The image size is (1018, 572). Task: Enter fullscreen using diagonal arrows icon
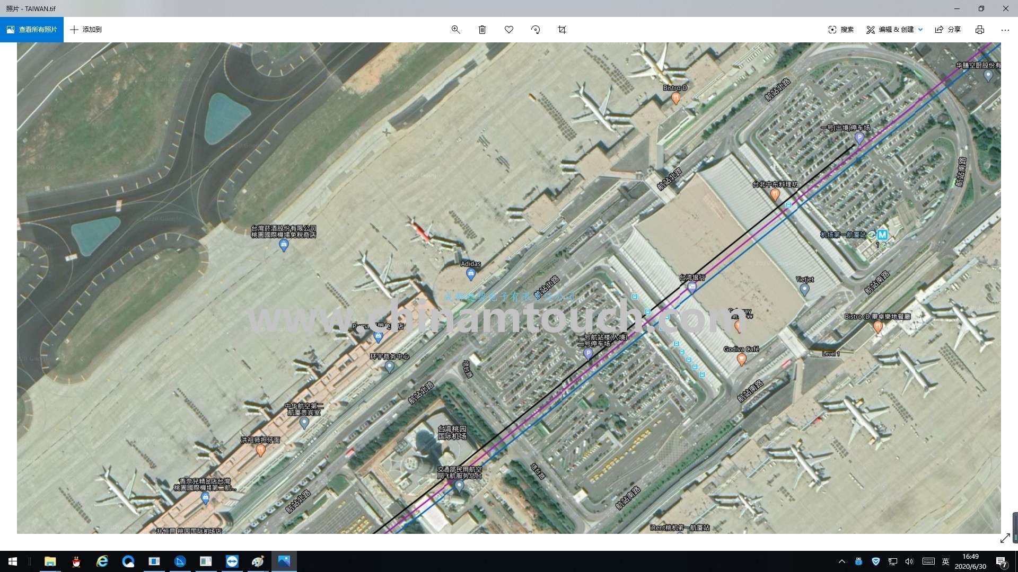click(x=1005, y=538)
